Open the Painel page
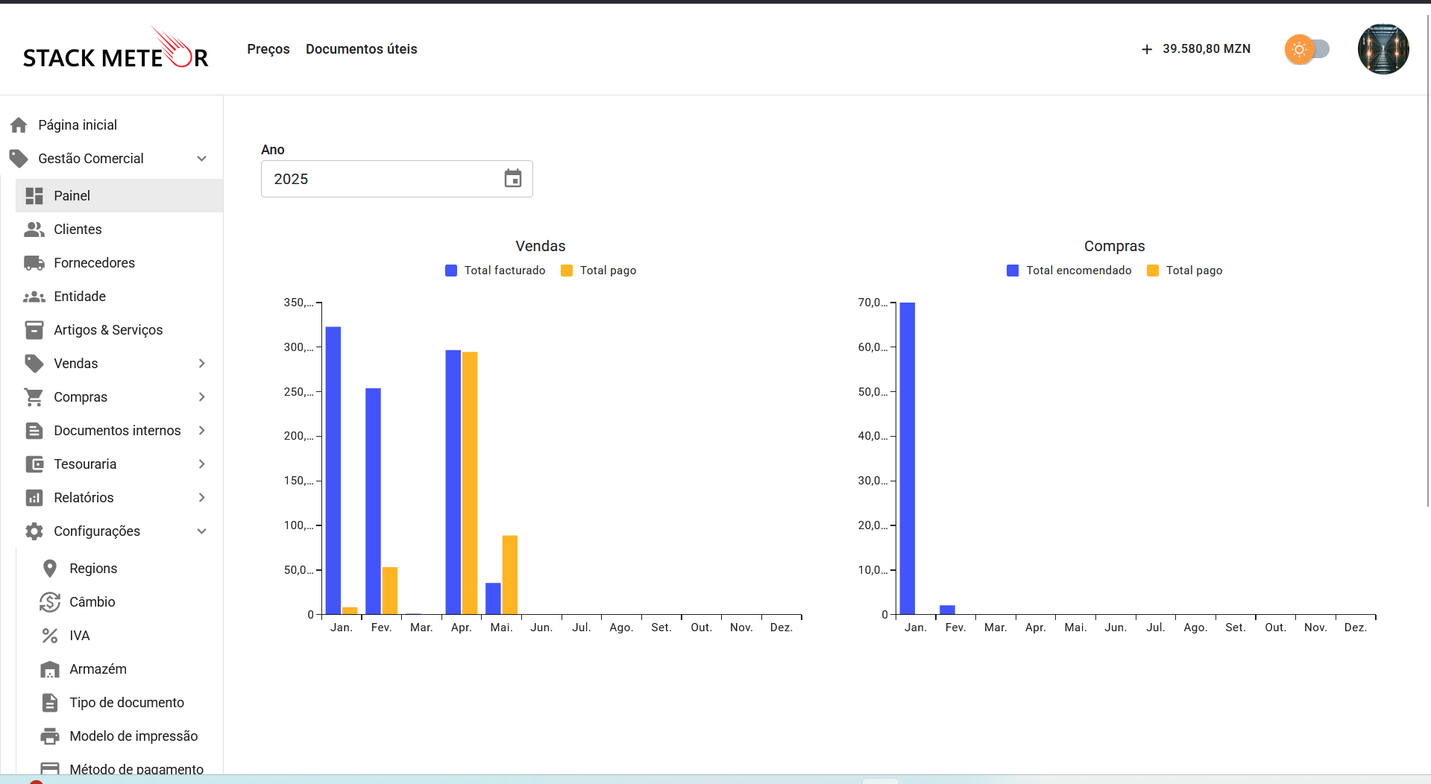 click(x=119, y=195)
